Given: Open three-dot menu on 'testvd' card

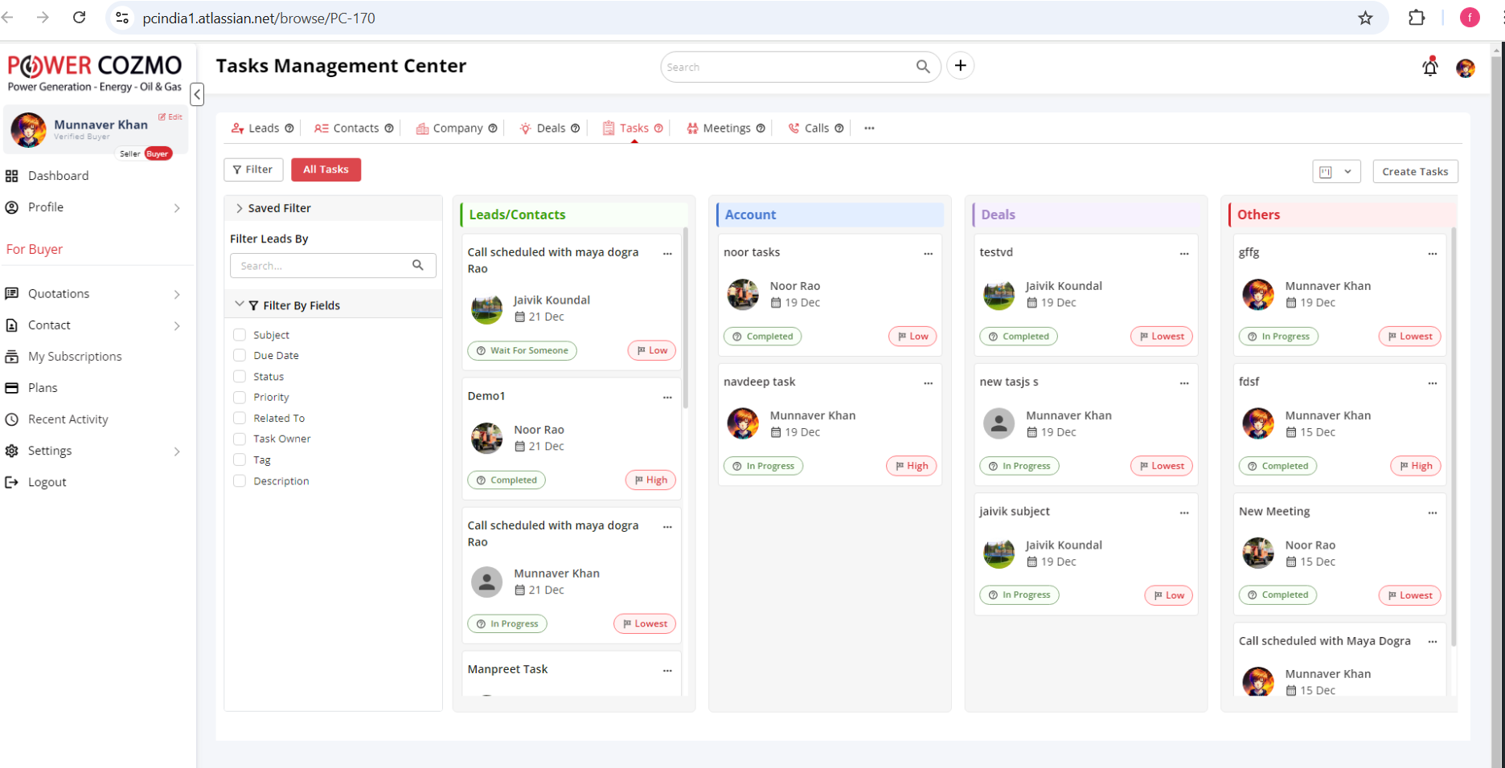Looking at the screenshot, I should (1183, 253).
